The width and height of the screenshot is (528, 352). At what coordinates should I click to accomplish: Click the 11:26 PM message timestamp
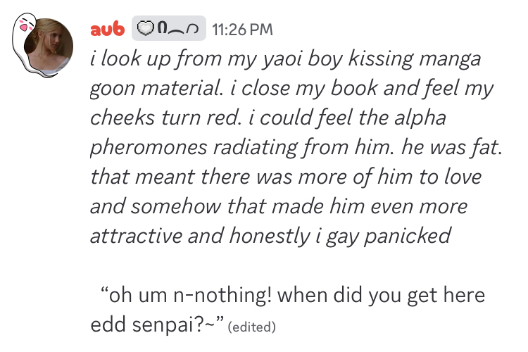click(x=241, y=30)
